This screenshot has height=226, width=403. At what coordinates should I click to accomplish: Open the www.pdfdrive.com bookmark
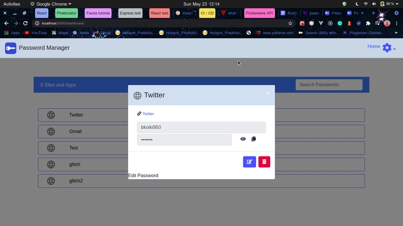(275, 33)
